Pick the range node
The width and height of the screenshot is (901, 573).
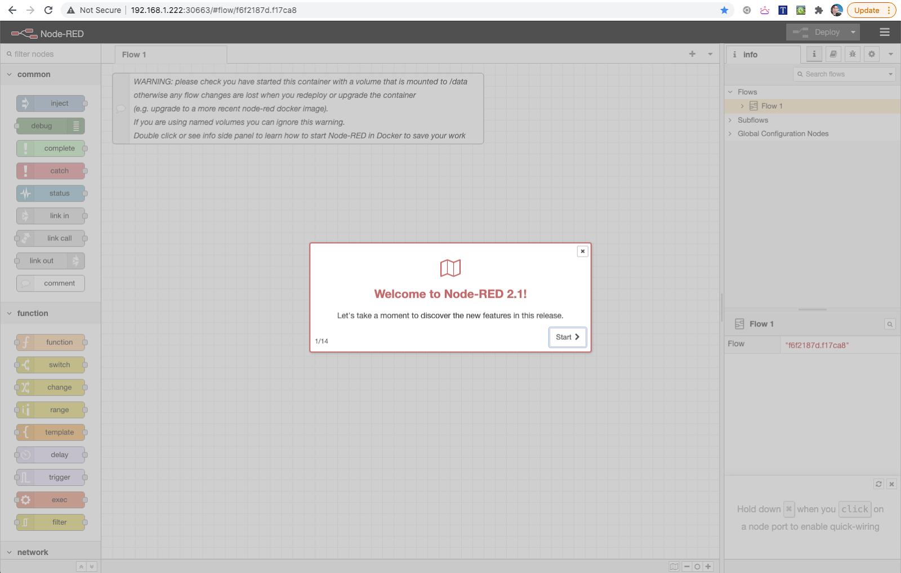(51, 410)
